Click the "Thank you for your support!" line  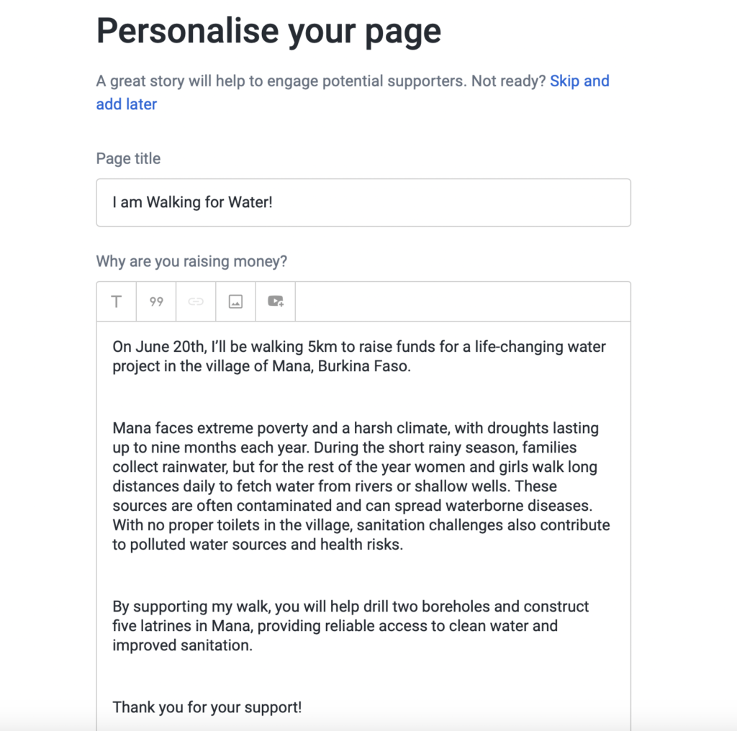tap(207, 707)
